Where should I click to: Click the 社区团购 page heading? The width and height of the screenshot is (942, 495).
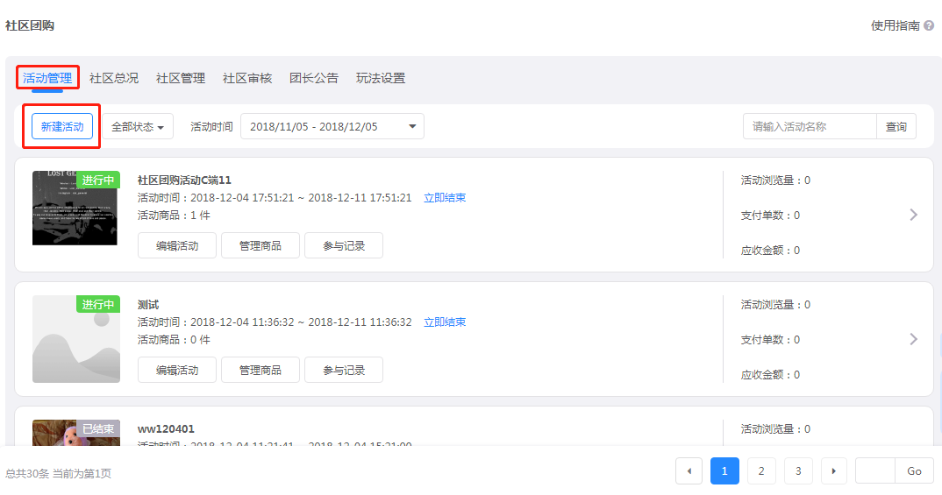[30, 25]
